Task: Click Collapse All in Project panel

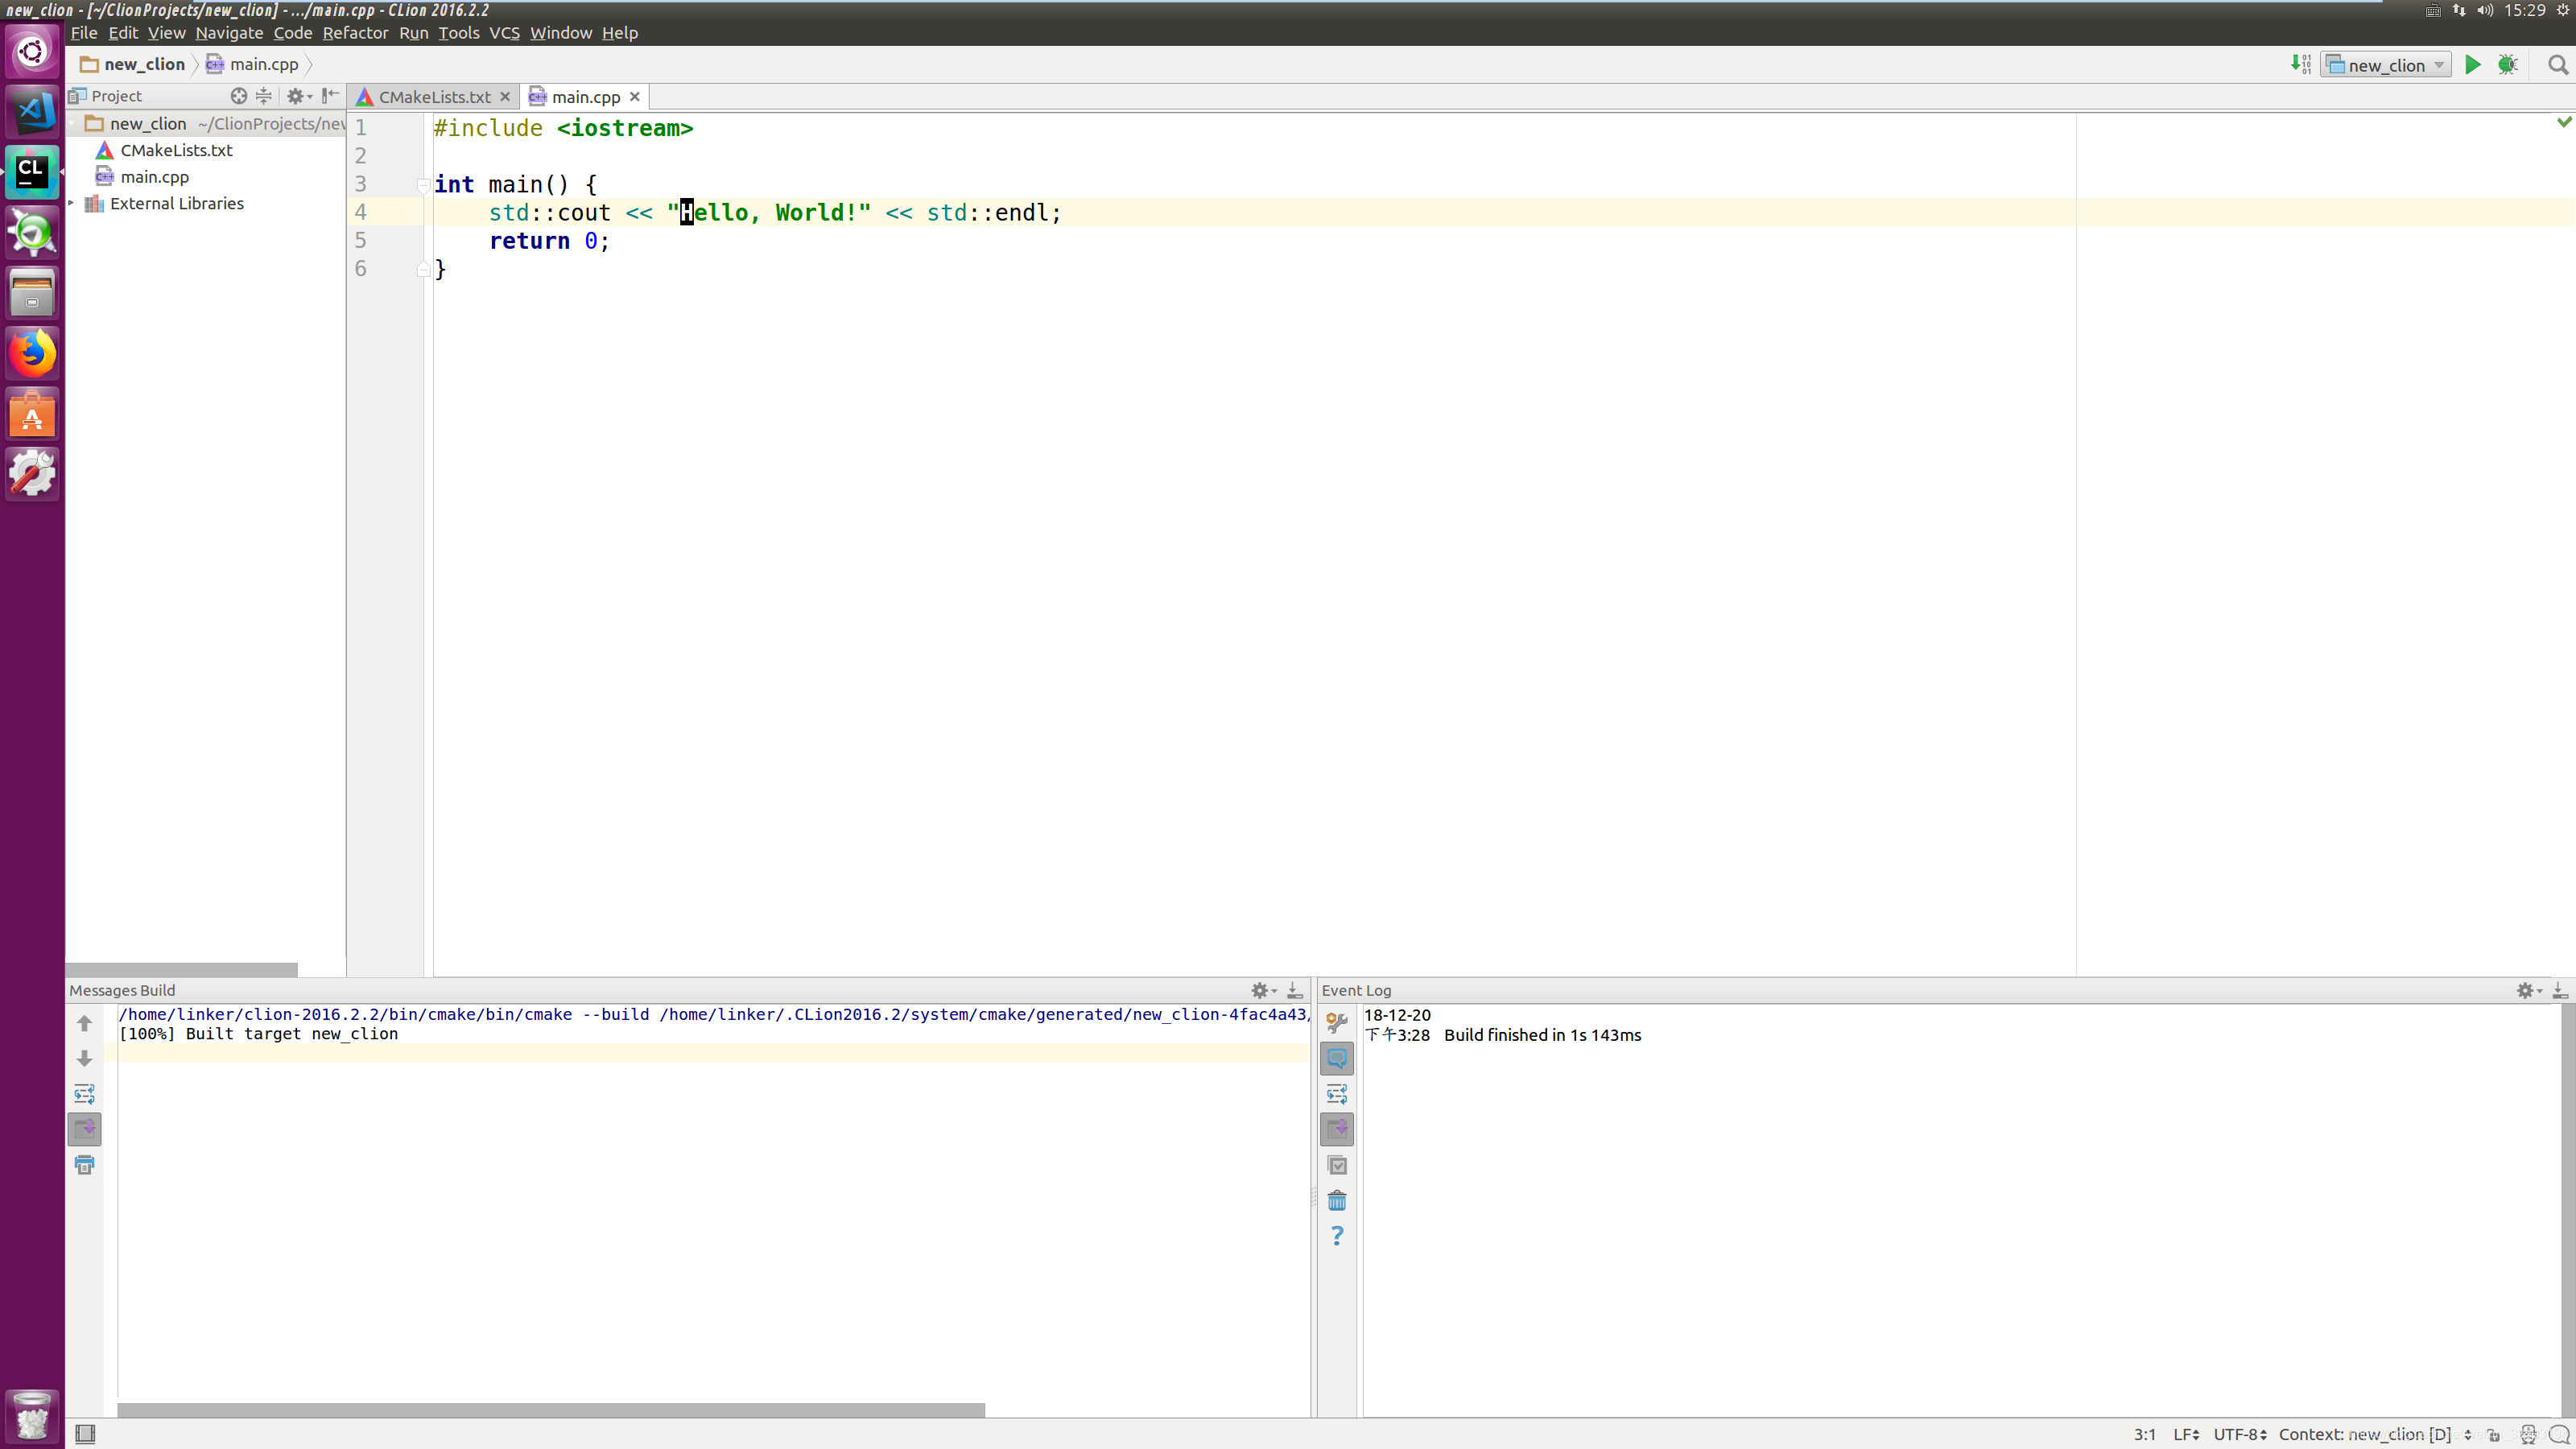Action: tap(264, 96)
